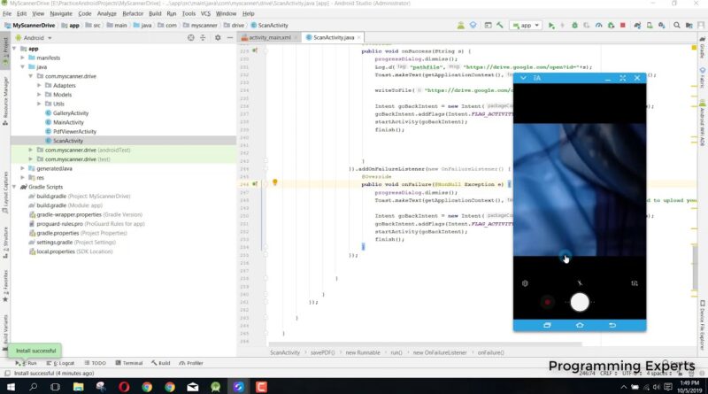Start debugging the app with the bug icon

pos(574,26)
